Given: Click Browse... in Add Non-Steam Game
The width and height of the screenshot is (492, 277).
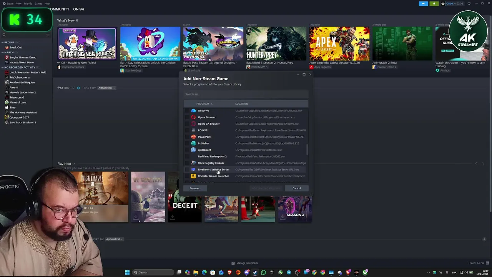Looking at the screenshot, I should 195,188.
